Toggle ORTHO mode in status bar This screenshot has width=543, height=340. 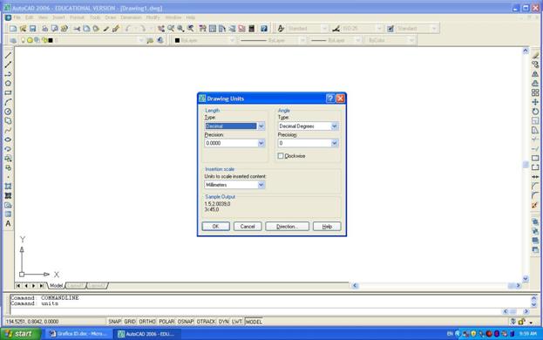[147, 322]
